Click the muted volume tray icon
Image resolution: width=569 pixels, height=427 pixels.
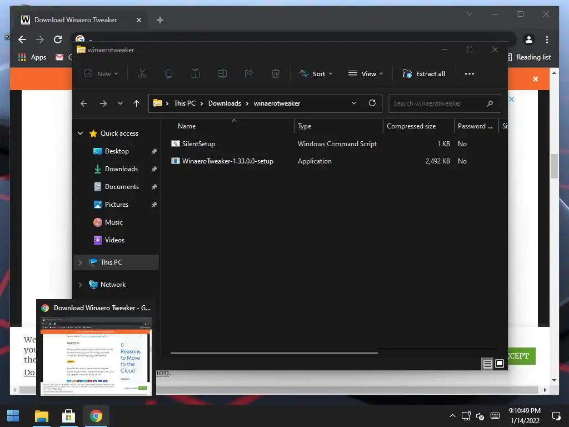coord(480,416)
